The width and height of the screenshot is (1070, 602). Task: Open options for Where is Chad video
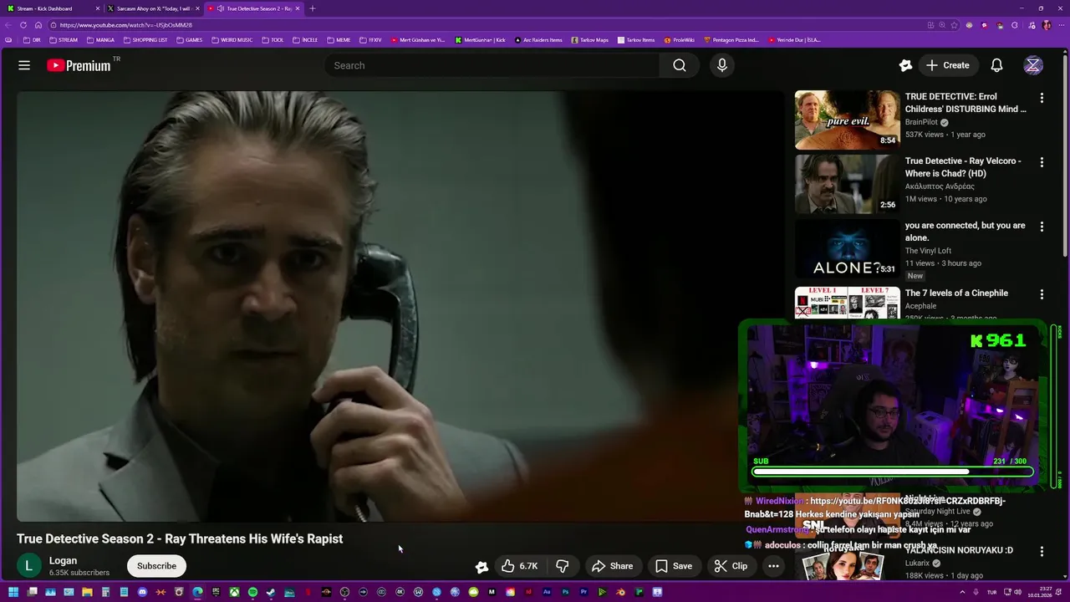click(x=1042, y=162)
